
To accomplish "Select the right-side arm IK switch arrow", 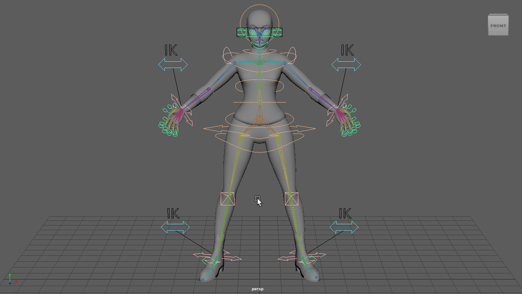I will click(x=346, y=65).
